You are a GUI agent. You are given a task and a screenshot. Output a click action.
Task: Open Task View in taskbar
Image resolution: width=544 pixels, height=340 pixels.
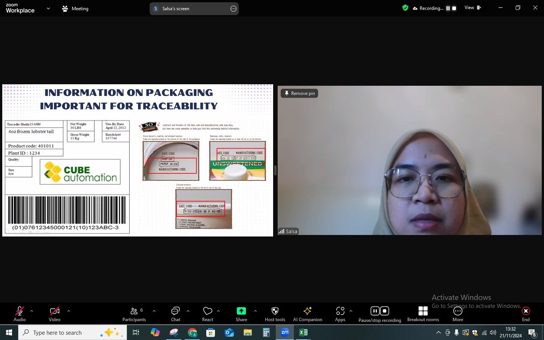(136, 332)
